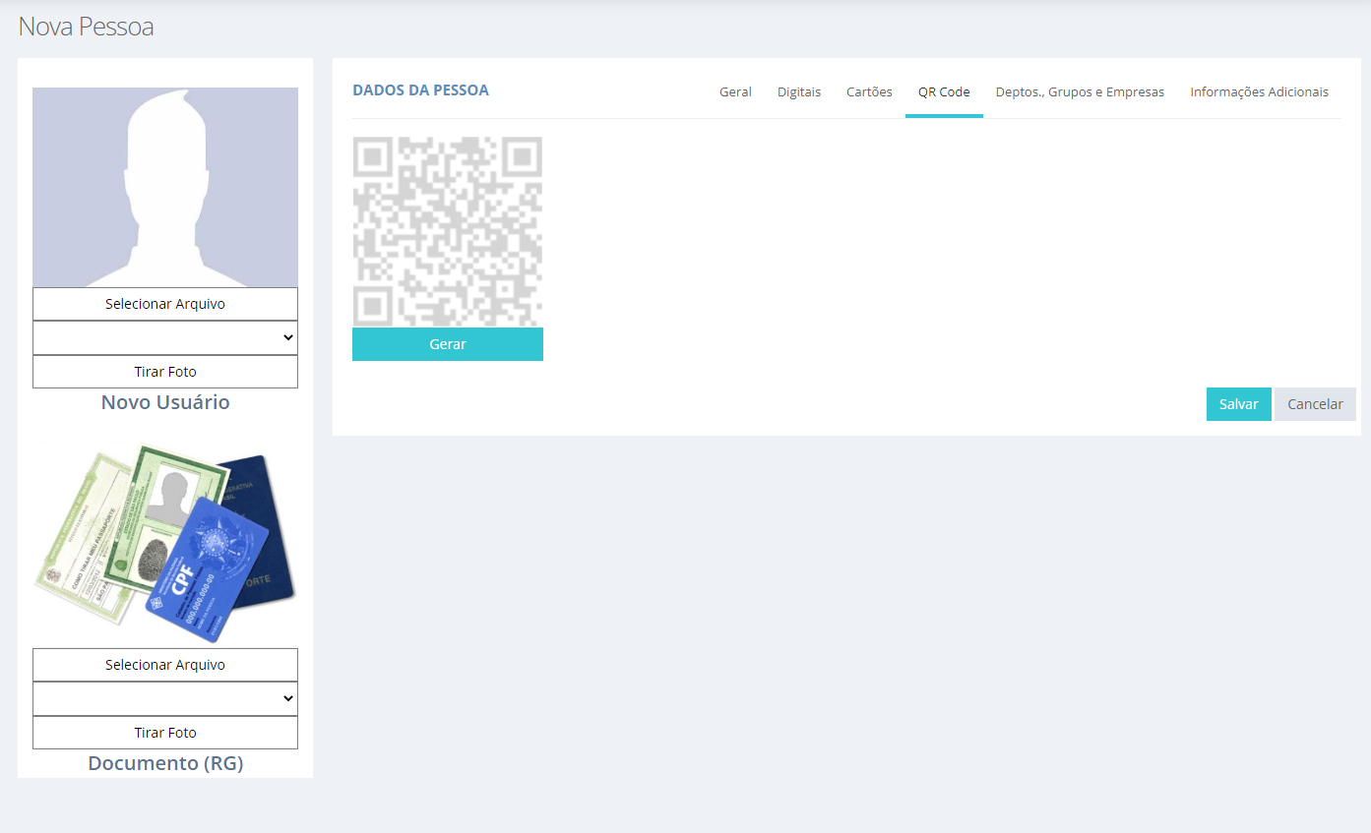Open camera dropdown under user photo

pos(165,337)
